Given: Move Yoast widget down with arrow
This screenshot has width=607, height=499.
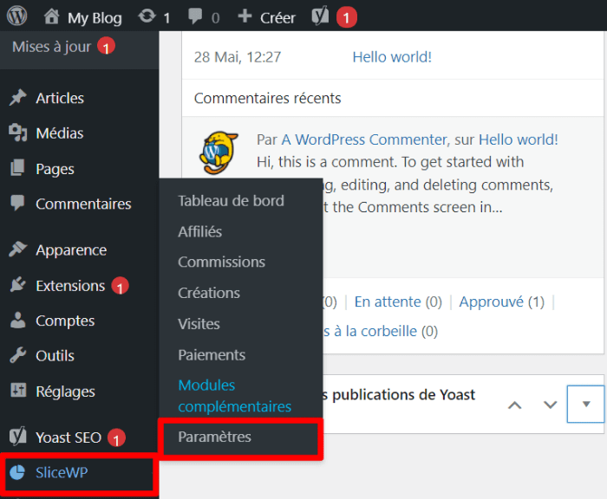Looking at the screenshot, I should tap(550, 405).
